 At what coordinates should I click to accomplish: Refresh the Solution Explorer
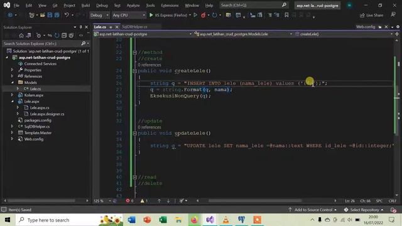tap(57, 35)
